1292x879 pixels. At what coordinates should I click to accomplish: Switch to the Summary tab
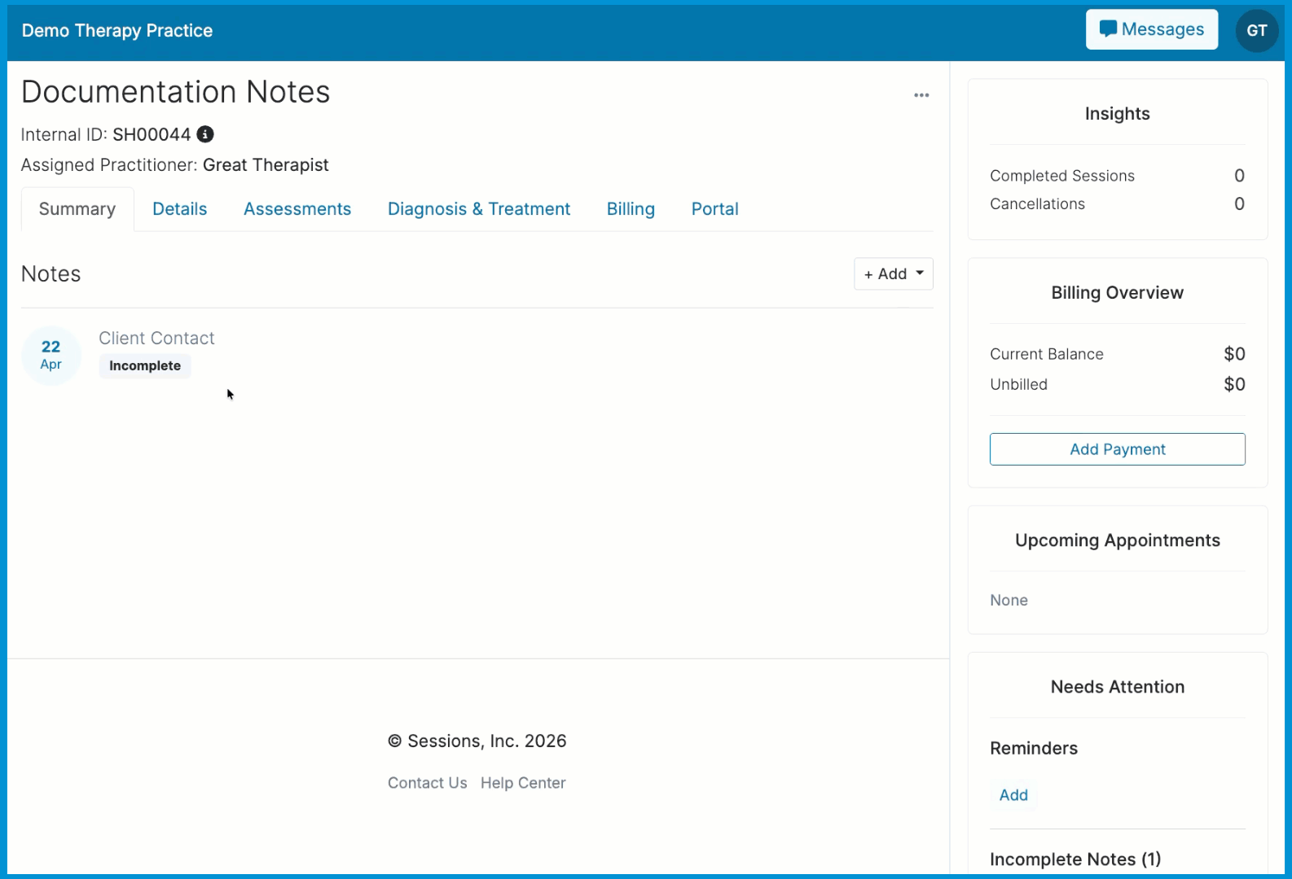77,209
